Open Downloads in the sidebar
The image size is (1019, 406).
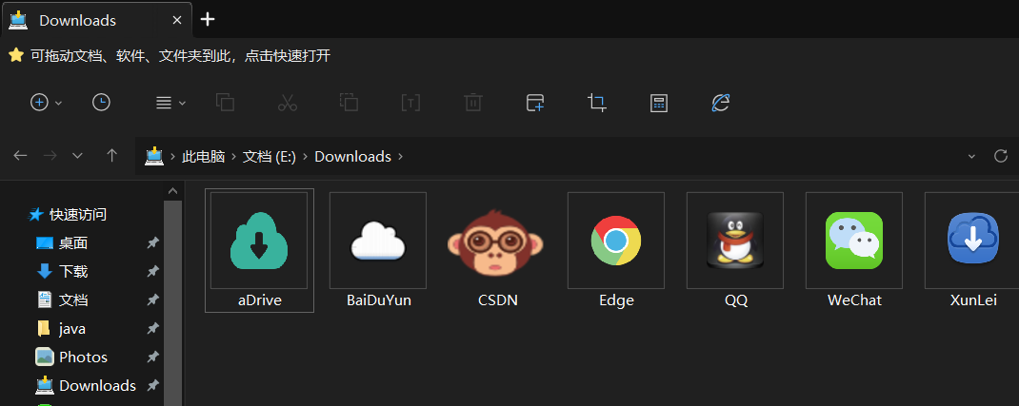pyautogui.click(x=97, y=386)
